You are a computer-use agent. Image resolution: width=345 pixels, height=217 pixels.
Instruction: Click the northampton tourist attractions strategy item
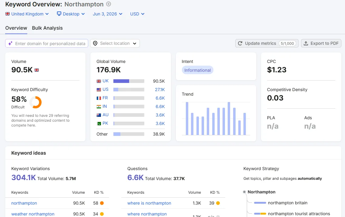(299, 214)
